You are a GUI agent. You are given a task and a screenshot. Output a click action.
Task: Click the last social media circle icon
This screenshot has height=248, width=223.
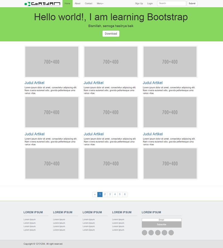click(x=171, y=232)
